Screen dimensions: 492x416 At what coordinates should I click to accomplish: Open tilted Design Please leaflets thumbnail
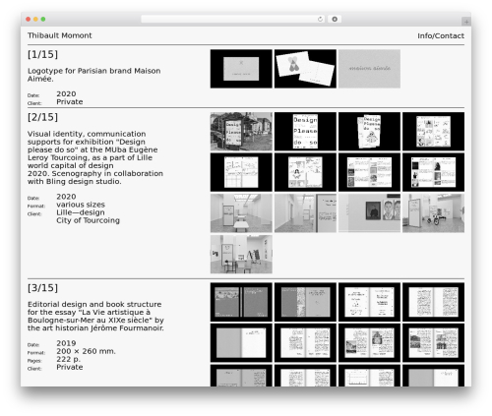pos(369,132)
